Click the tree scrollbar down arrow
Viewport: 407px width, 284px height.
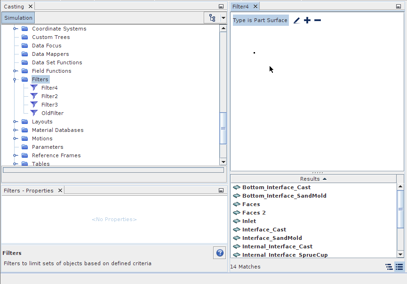click(x=223, y=162)
